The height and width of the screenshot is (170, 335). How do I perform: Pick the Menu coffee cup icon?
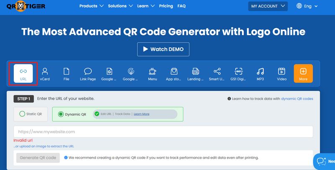[152, 71]
